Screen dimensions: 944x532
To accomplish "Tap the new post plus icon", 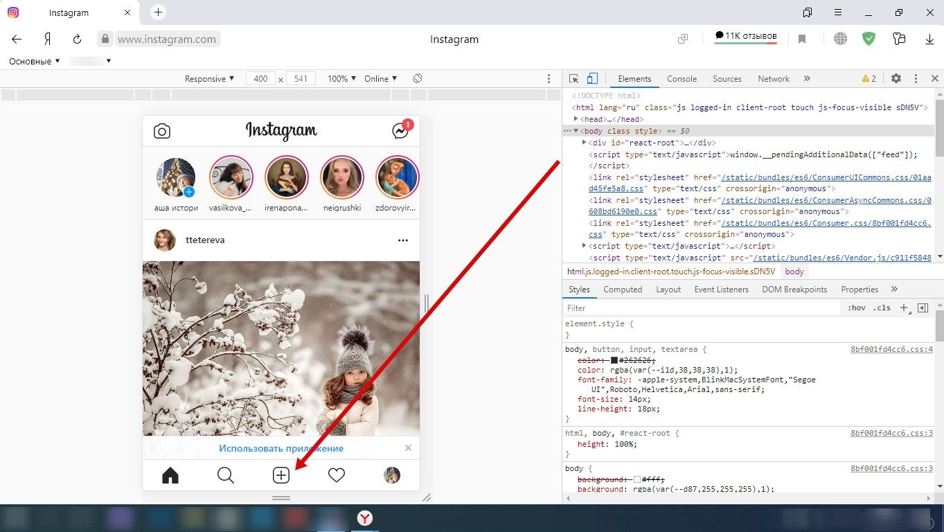I will (280, 475).
